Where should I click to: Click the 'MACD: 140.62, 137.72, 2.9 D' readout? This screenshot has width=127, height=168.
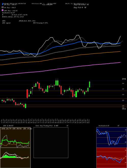[13, 17]
